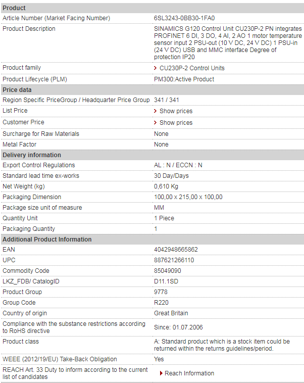Screen dimensions: 304x383
Task: Select the price group value 341 / 341
Action: (x=167, y=100)
